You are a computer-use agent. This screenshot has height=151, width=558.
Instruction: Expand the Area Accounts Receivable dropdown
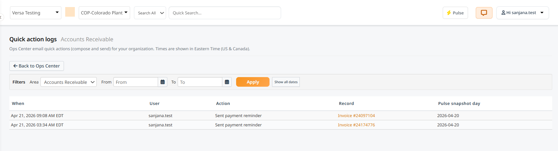coord(68,82)
